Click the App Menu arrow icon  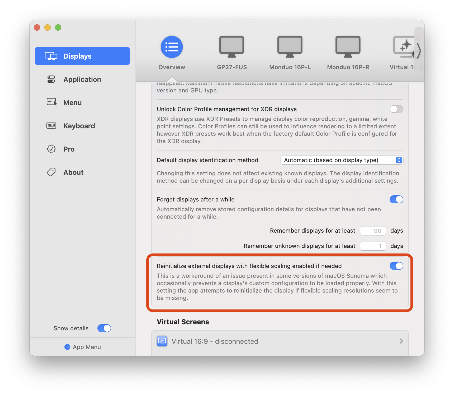[67, 347]
